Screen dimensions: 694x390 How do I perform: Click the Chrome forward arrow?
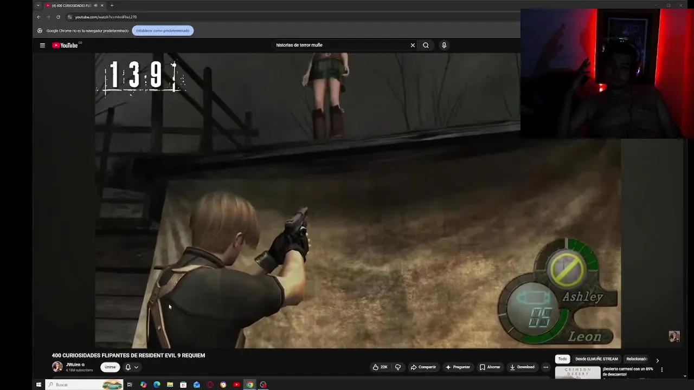coord(48,17)
